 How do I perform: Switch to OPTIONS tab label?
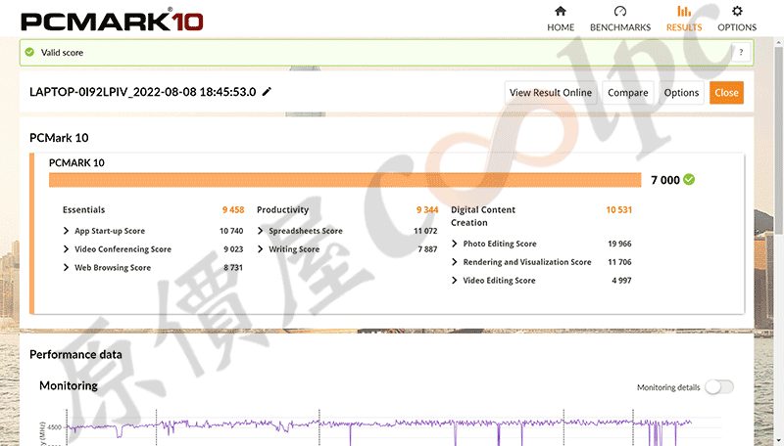coord(737,27)
